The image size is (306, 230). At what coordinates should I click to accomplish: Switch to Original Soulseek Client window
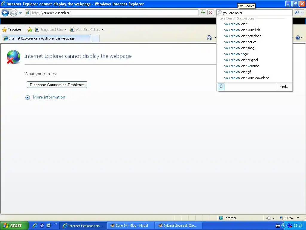pos(178,226)
